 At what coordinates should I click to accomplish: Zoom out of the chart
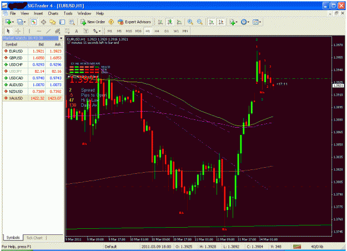[x=200, y=22]
